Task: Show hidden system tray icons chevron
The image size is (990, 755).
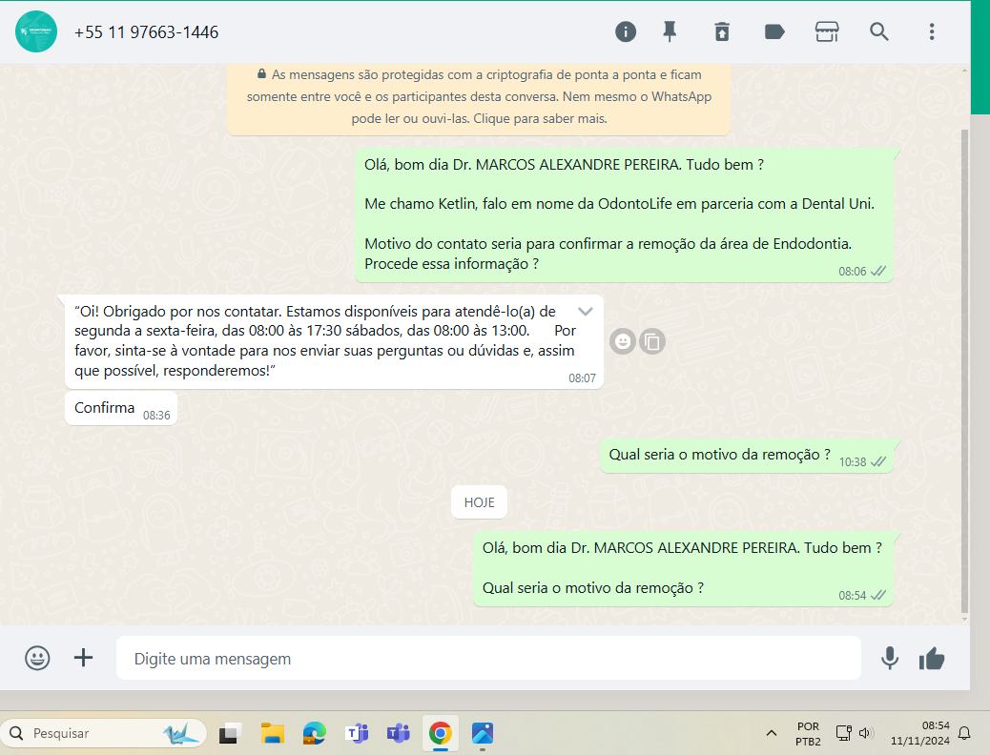Action: coord(771,733)
